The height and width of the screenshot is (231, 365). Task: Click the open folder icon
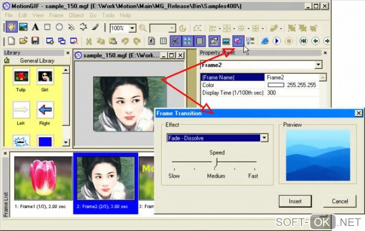click(23, 41)
